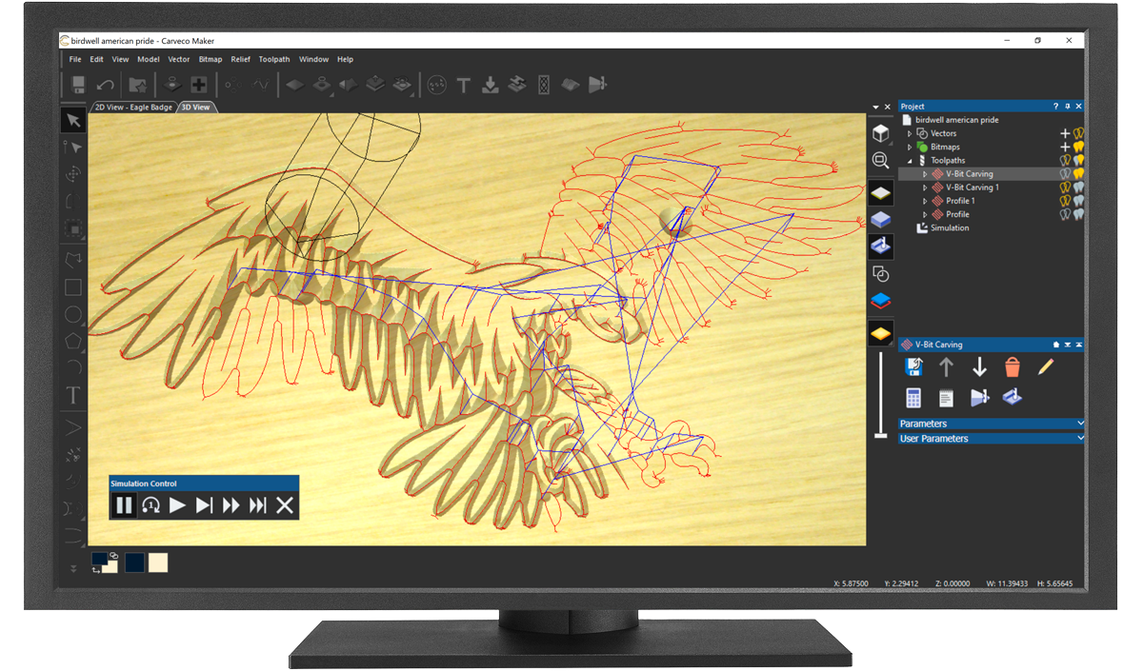1143x671 pixels.
Task: Click the T text toolbar icon
Action: point(464,85)
